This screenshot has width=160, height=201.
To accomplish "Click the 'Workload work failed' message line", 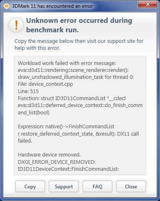I will [x=67, y=63].
